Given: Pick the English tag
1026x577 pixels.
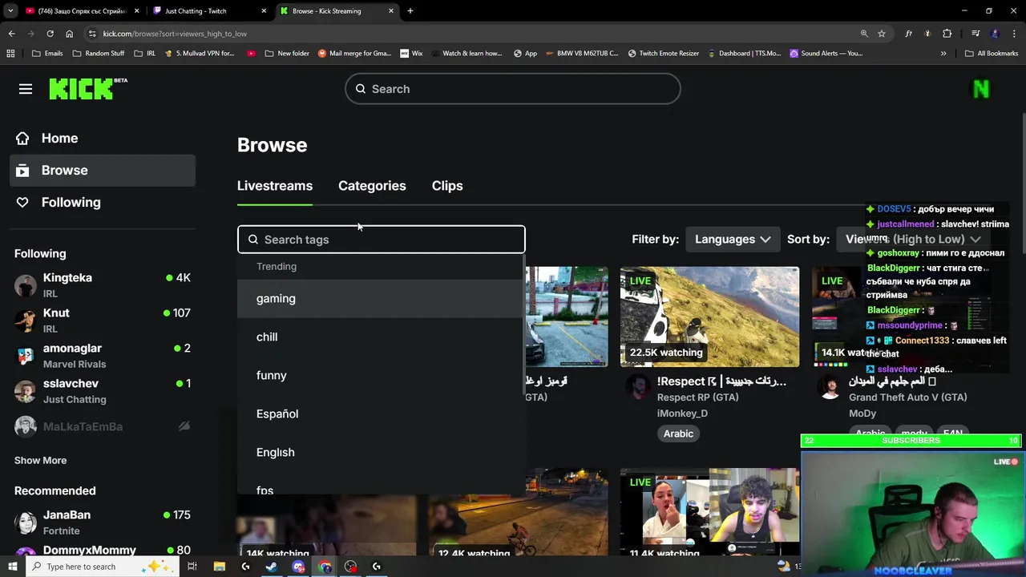Looking at the screenshot, I should [382, 452].
